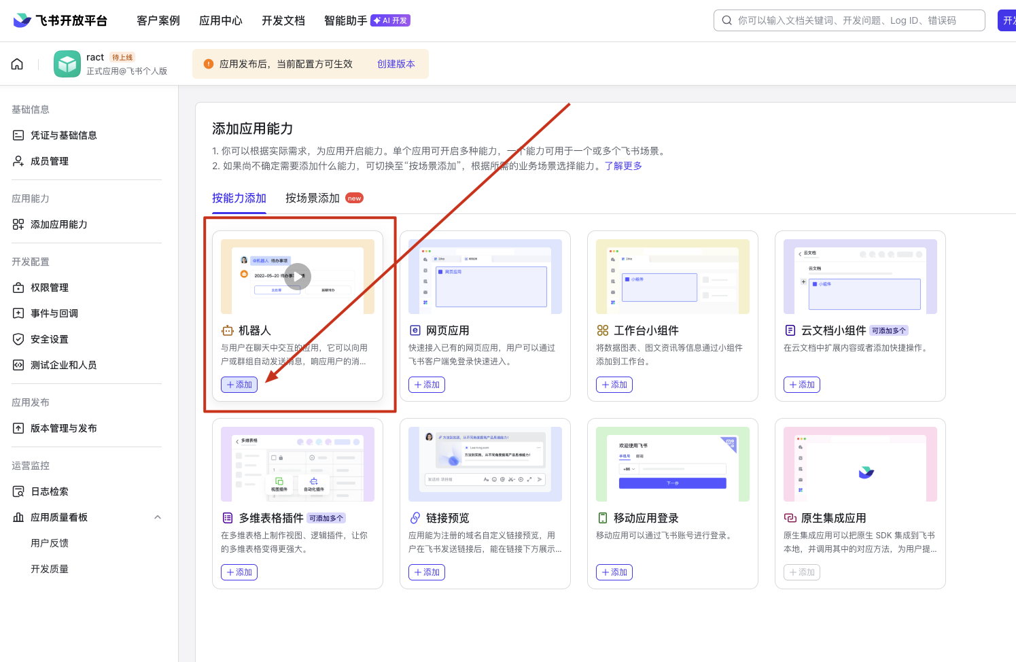Image resolution: width=1016 pixels, height=662 pixels.
Task: Switch to 按场景添加 tab
Action: click(x=313, y=198)
